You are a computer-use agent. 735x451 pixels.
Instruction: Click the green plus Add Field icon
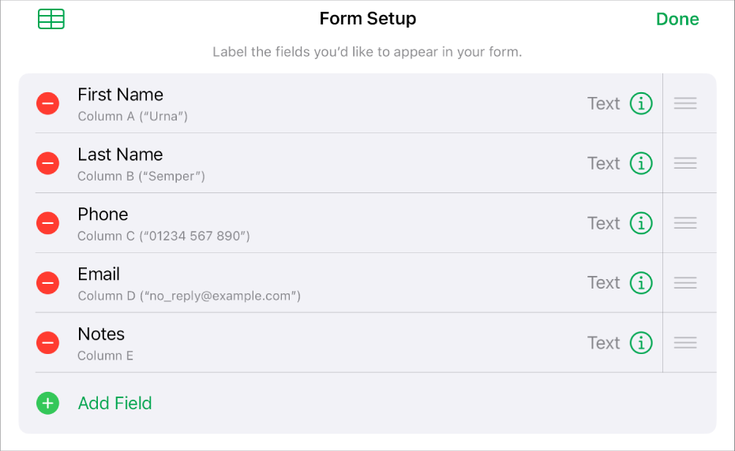48,404
